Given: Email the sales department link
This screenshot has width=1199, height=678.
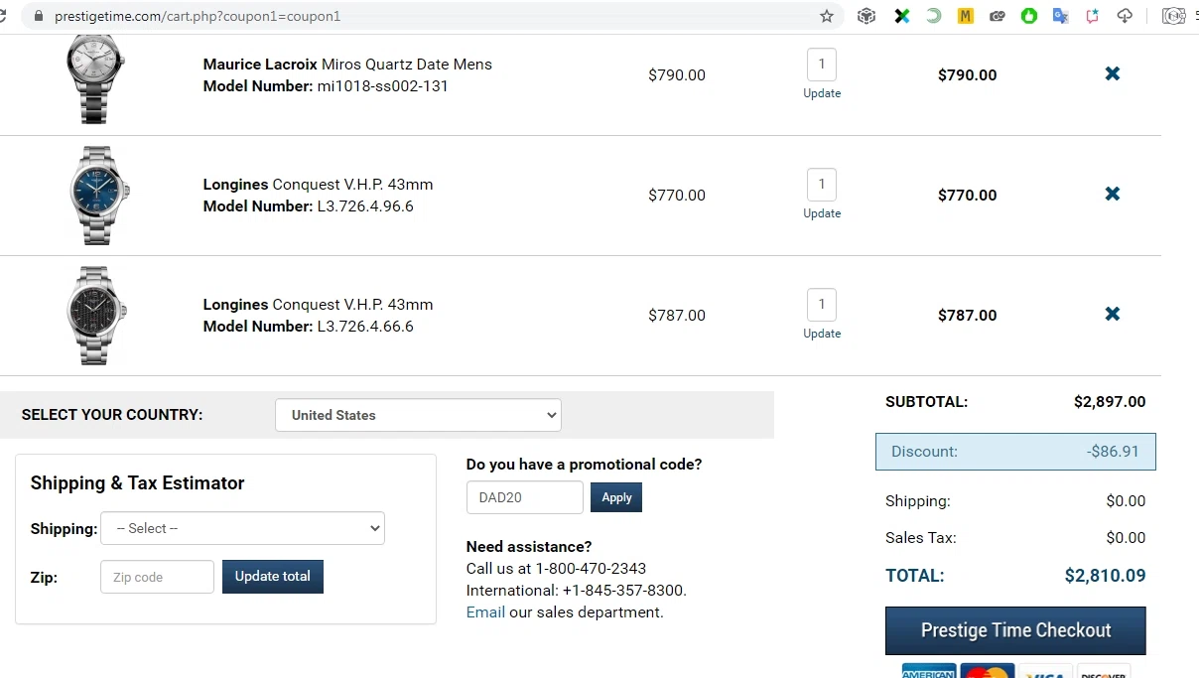Looking at the screenshot, I should 485,612.
